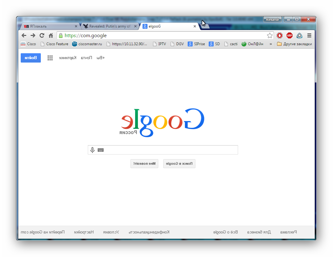Open the Другие закладки bookmarks folder
Screen dimensions: 333x257
pyautogui.click(x=294, y=44)
